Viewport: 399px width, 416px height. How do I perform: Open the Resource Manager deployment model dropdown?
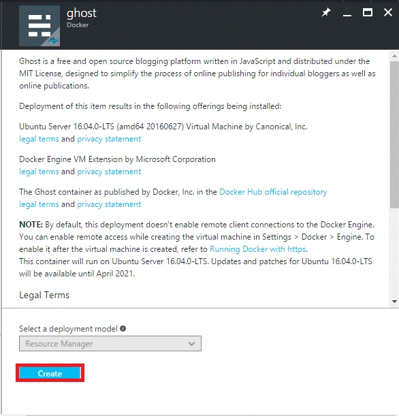point(110,344)
